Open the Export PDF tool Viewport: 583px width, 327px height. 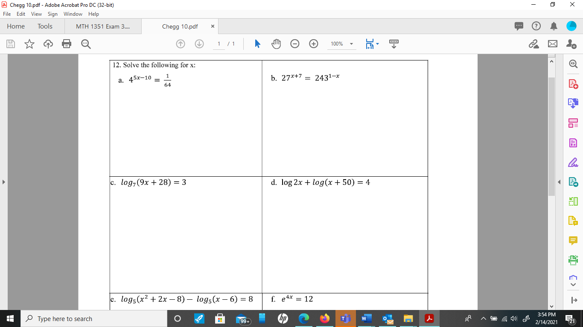(x=572, y=103)
